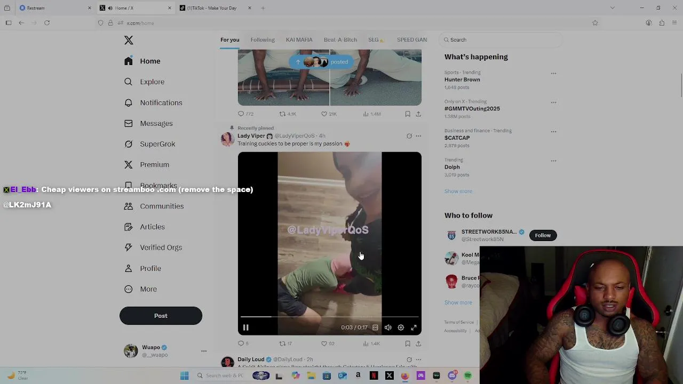Open the Terms of Service link
Viewport: 683px width, 384px height.
point(459,322)
